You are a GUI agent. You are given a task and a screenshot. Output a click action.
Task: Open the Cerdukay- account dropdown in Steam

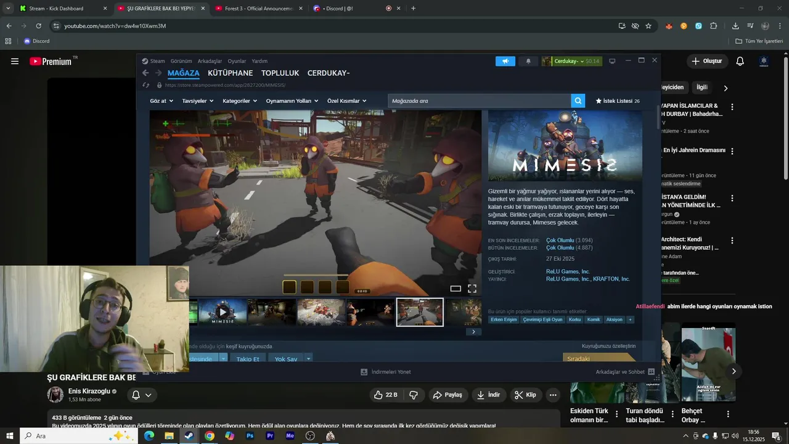click(x=571, y=61)
